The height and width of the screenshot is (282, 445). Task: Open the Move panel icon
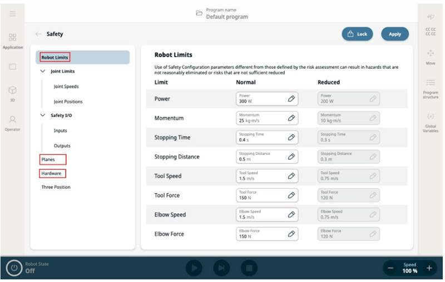pos(430,56)
